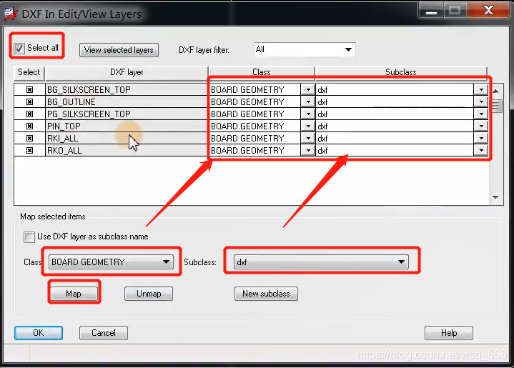Uncheck the BG_OUTLINE select box

coord(29,101)
